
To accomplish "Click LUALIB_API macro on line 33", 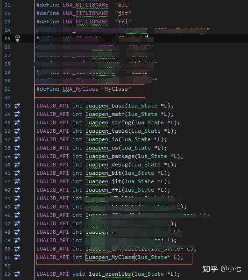I will coord(53,106).
